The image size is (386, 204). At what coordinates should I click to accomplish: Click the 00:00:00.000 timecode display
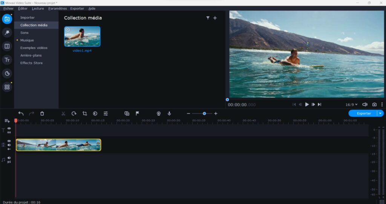(242, 105)
